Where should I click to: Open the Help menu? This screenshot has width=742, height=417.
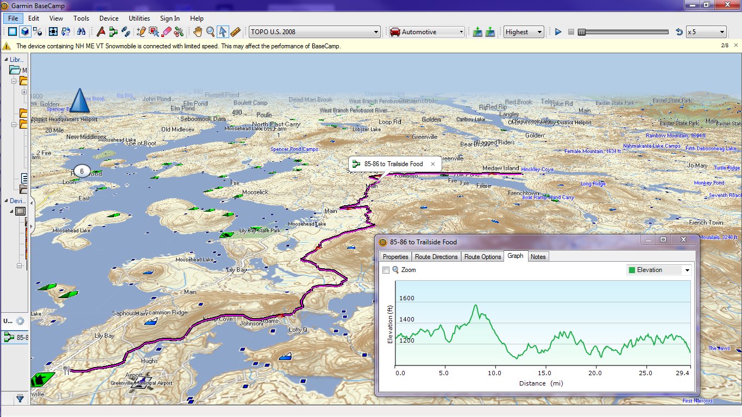(x=197, y=18)
